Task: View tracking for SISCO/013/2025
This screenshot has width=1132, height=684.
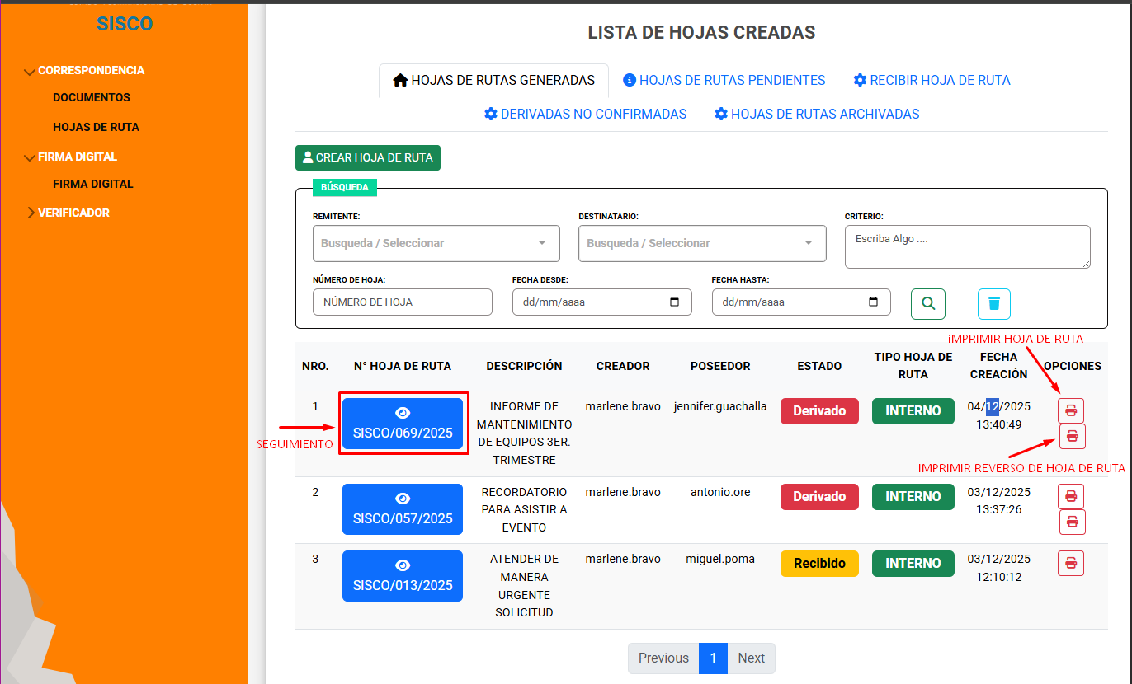Action: pos(403,575)
